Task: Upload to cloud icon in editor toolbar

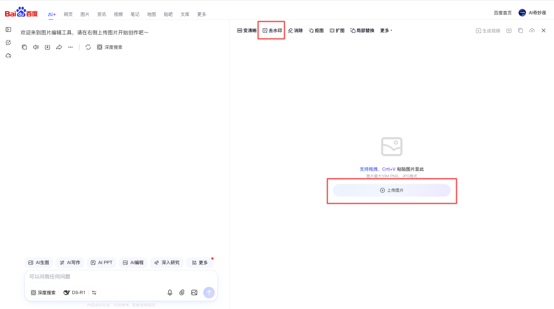Action: 532,30
